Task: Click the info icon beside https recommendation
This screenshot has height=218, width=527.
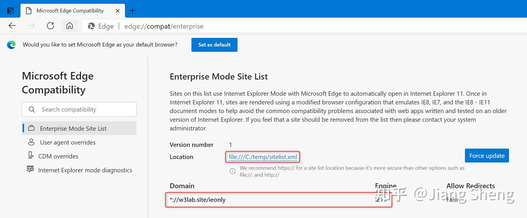Action: click(x=232, y=171)
